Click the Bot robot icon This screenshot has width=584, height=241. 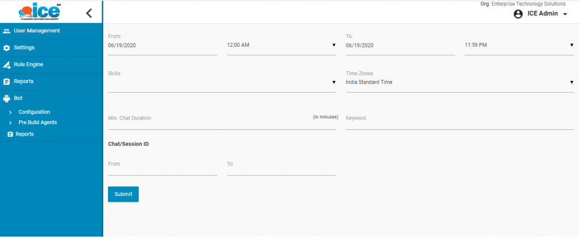[x=7, y=98]
